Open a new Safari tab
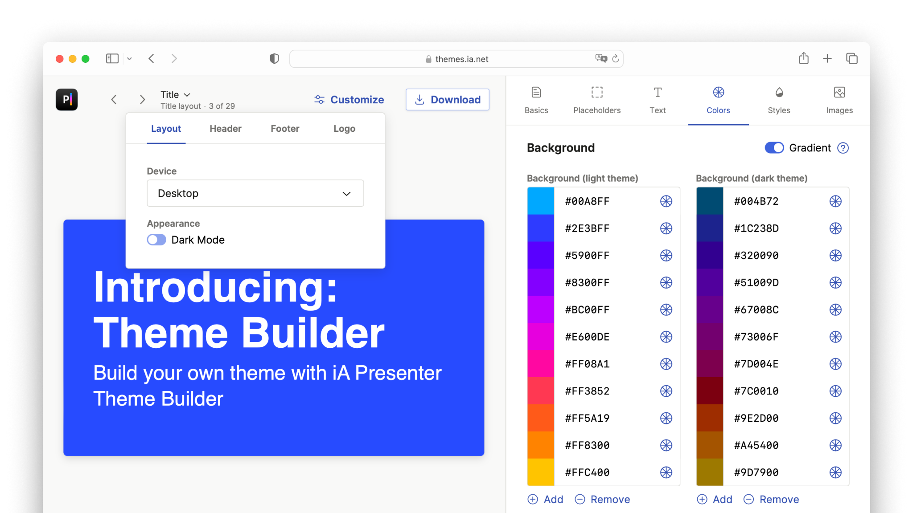Image resolution: width=913 pixels, height=513 pixels. 827,58
